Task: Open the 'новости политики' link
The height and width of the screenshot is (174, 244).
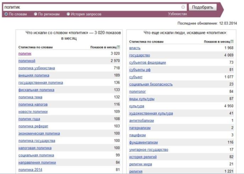Action: click(33, 112)
